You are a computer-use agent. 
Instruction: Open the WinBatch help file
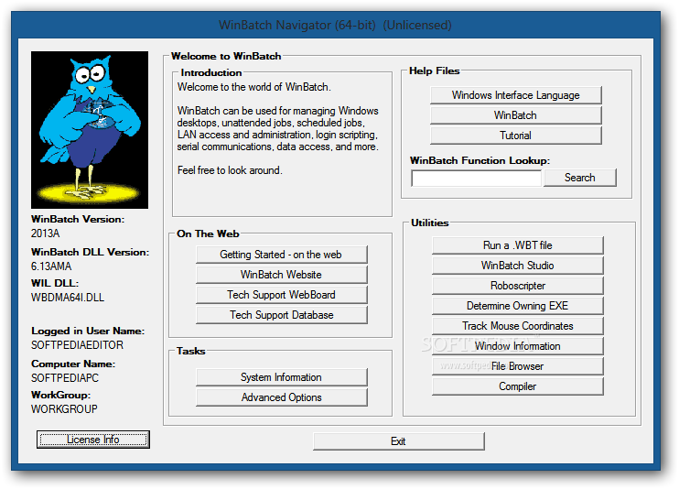pos(516,115)
